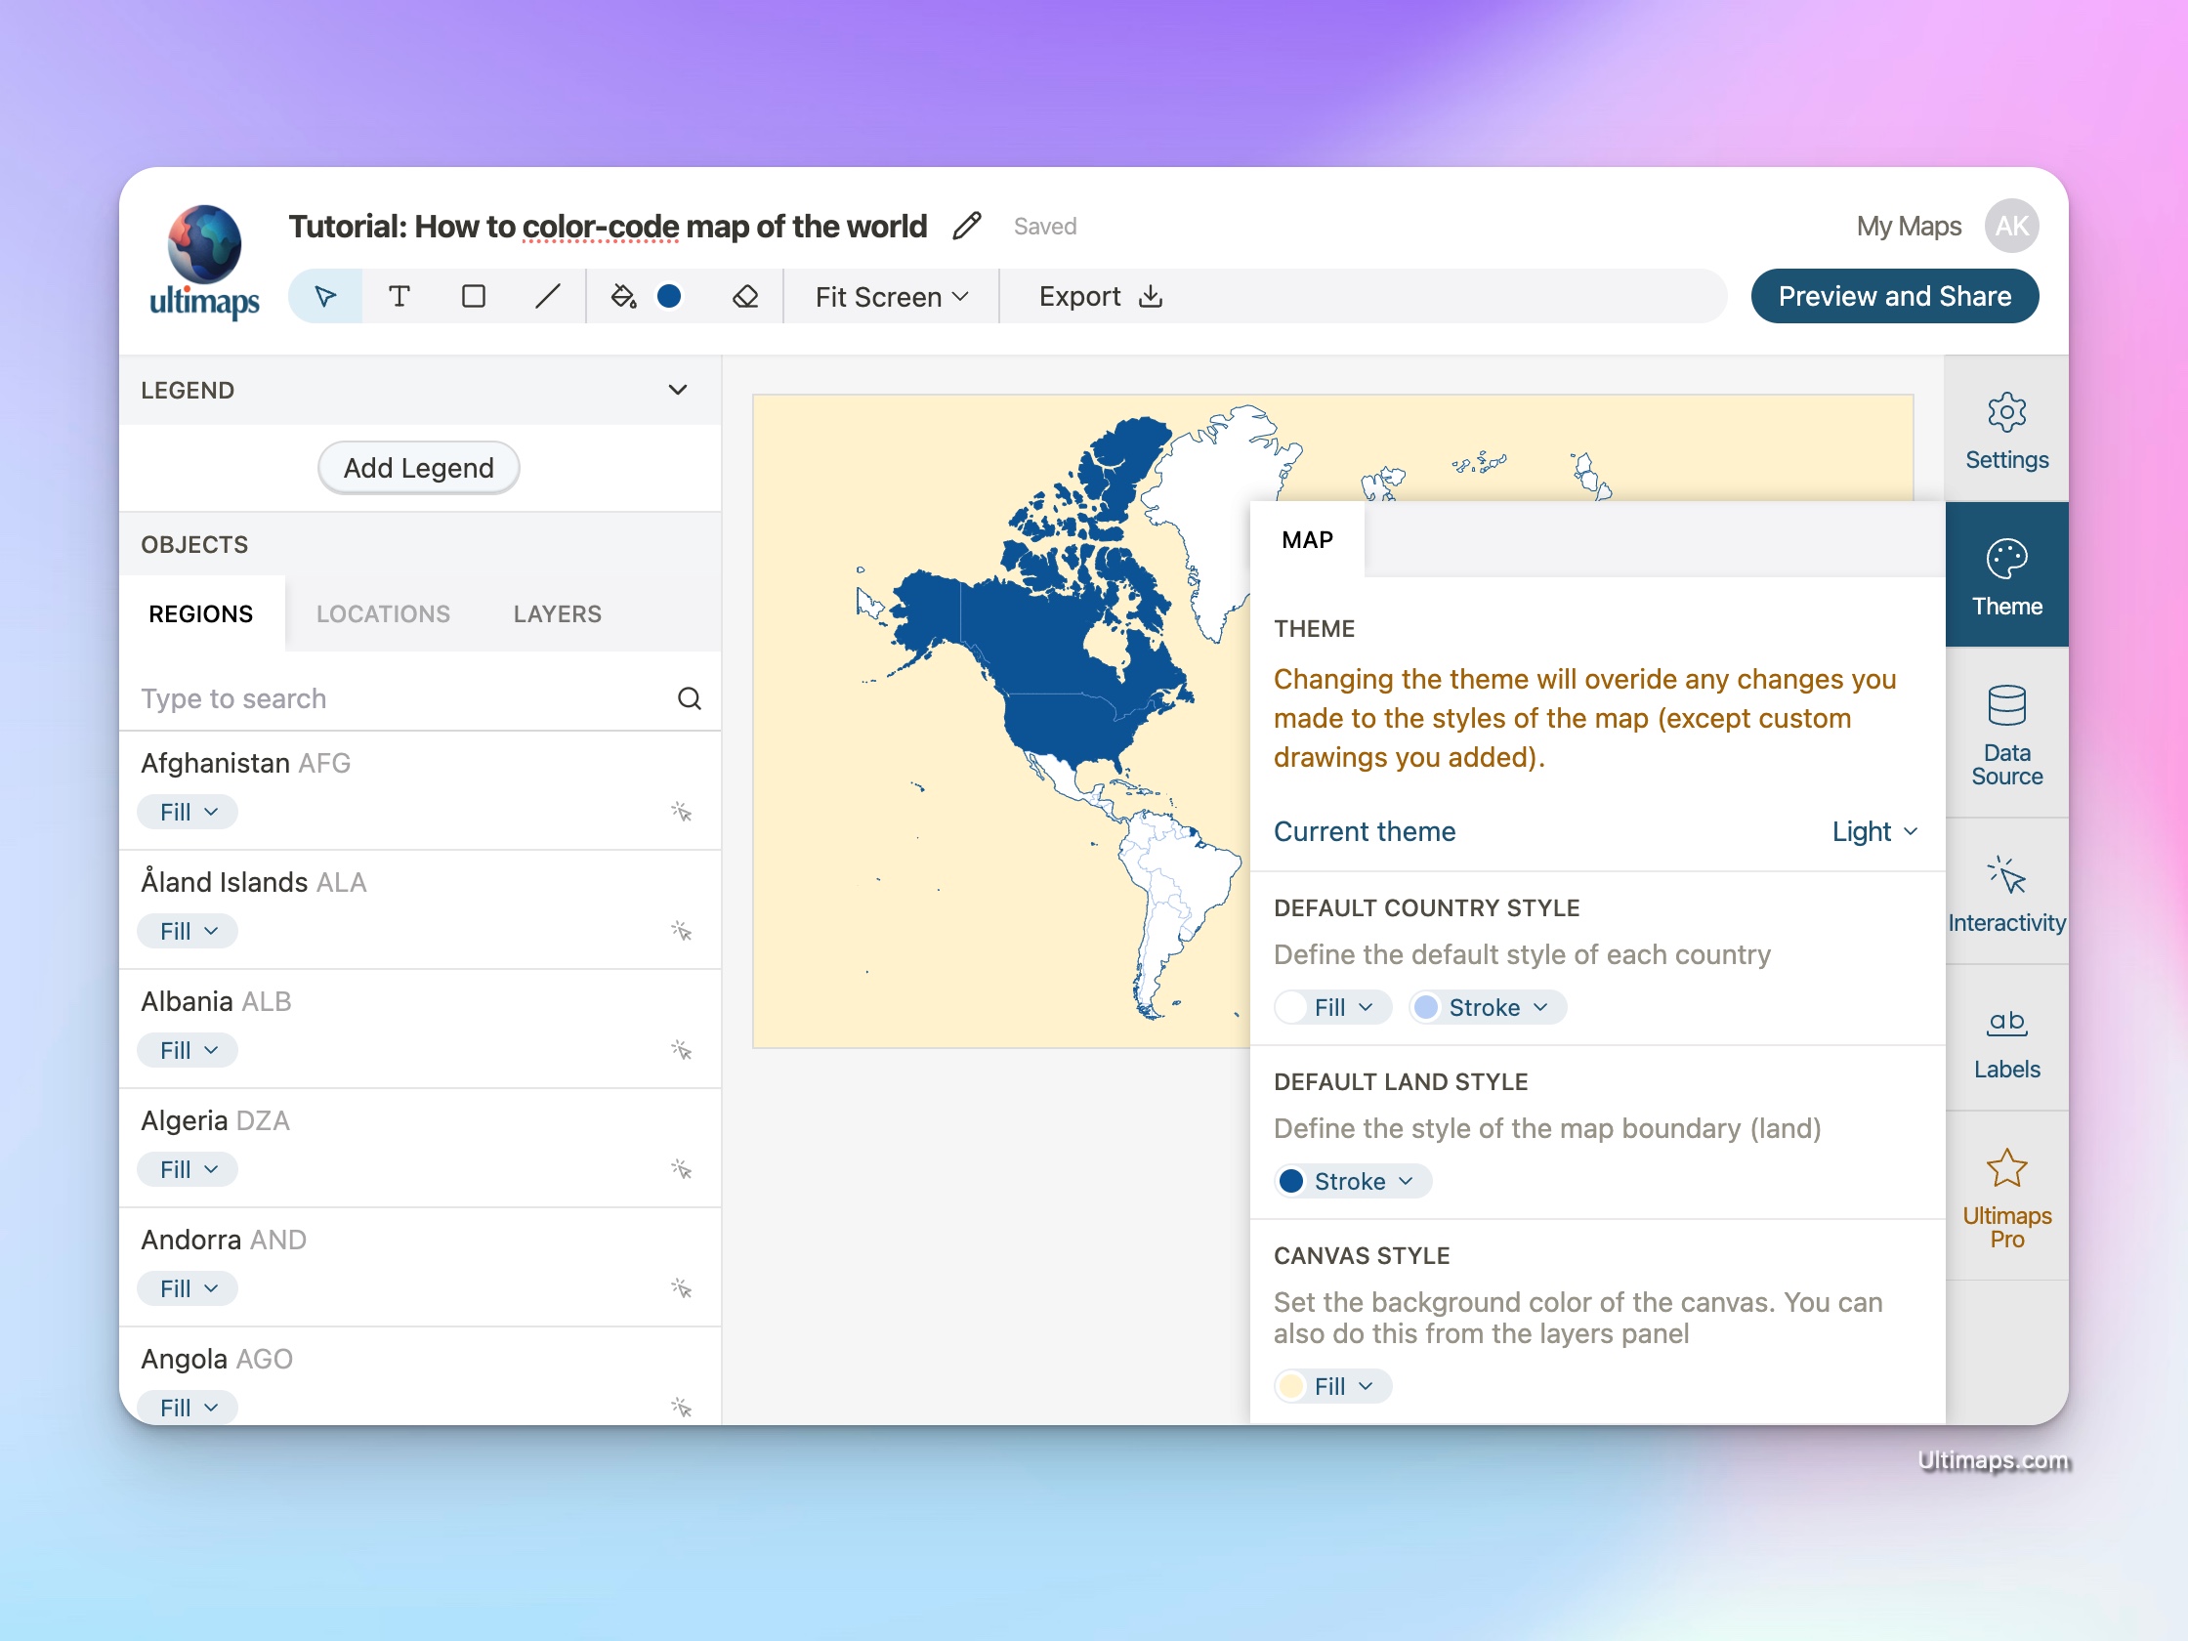Change Current theme from Light
Viewport: 2188px width, 1641px height.
point(1872,832)
